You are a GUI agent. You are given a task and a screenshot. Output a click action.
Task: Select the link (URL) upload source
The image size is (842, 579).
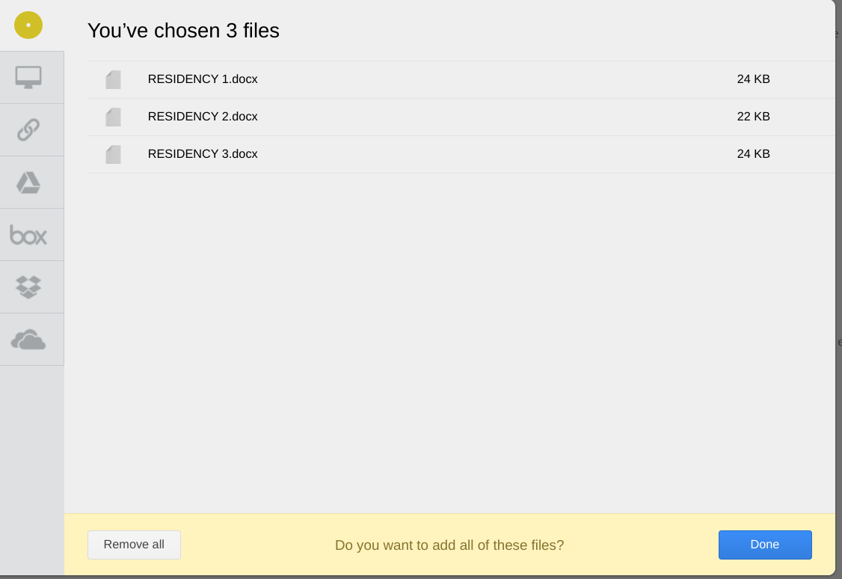coord(28,130)
